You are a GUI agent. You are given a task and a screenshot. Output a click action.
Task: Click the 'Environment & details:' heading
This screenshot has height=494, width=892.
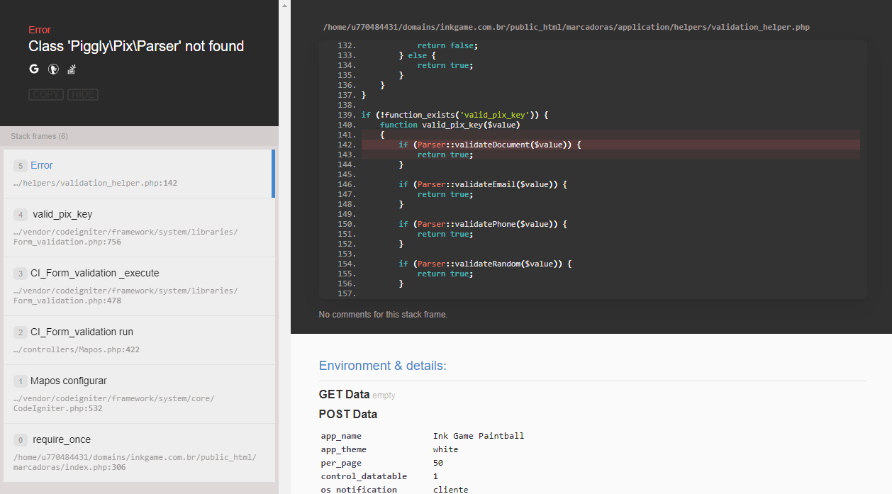(x=383, y=366)
